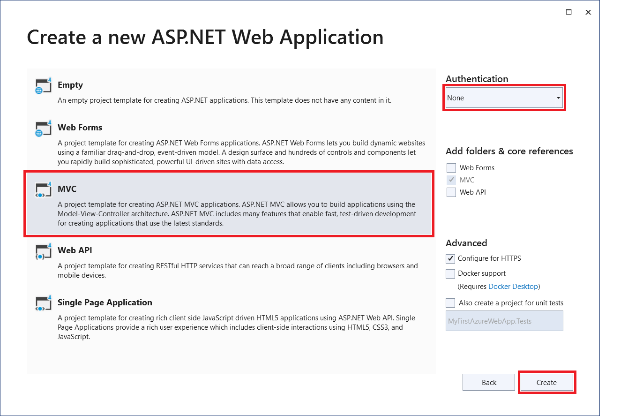This screenshot has height=416, width=628.
Task: Click the MyFirstAzureWebApp.Tests name field
Action: (504, 321)
